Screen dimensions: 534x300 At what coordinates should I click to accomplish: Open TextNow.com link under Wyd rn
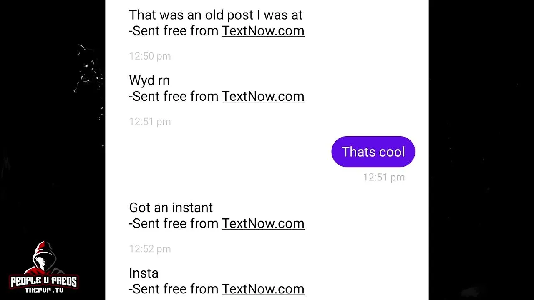(263, 96)
